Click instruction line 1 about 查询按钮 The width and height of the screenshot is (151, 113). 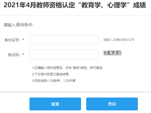coord(68,68)
